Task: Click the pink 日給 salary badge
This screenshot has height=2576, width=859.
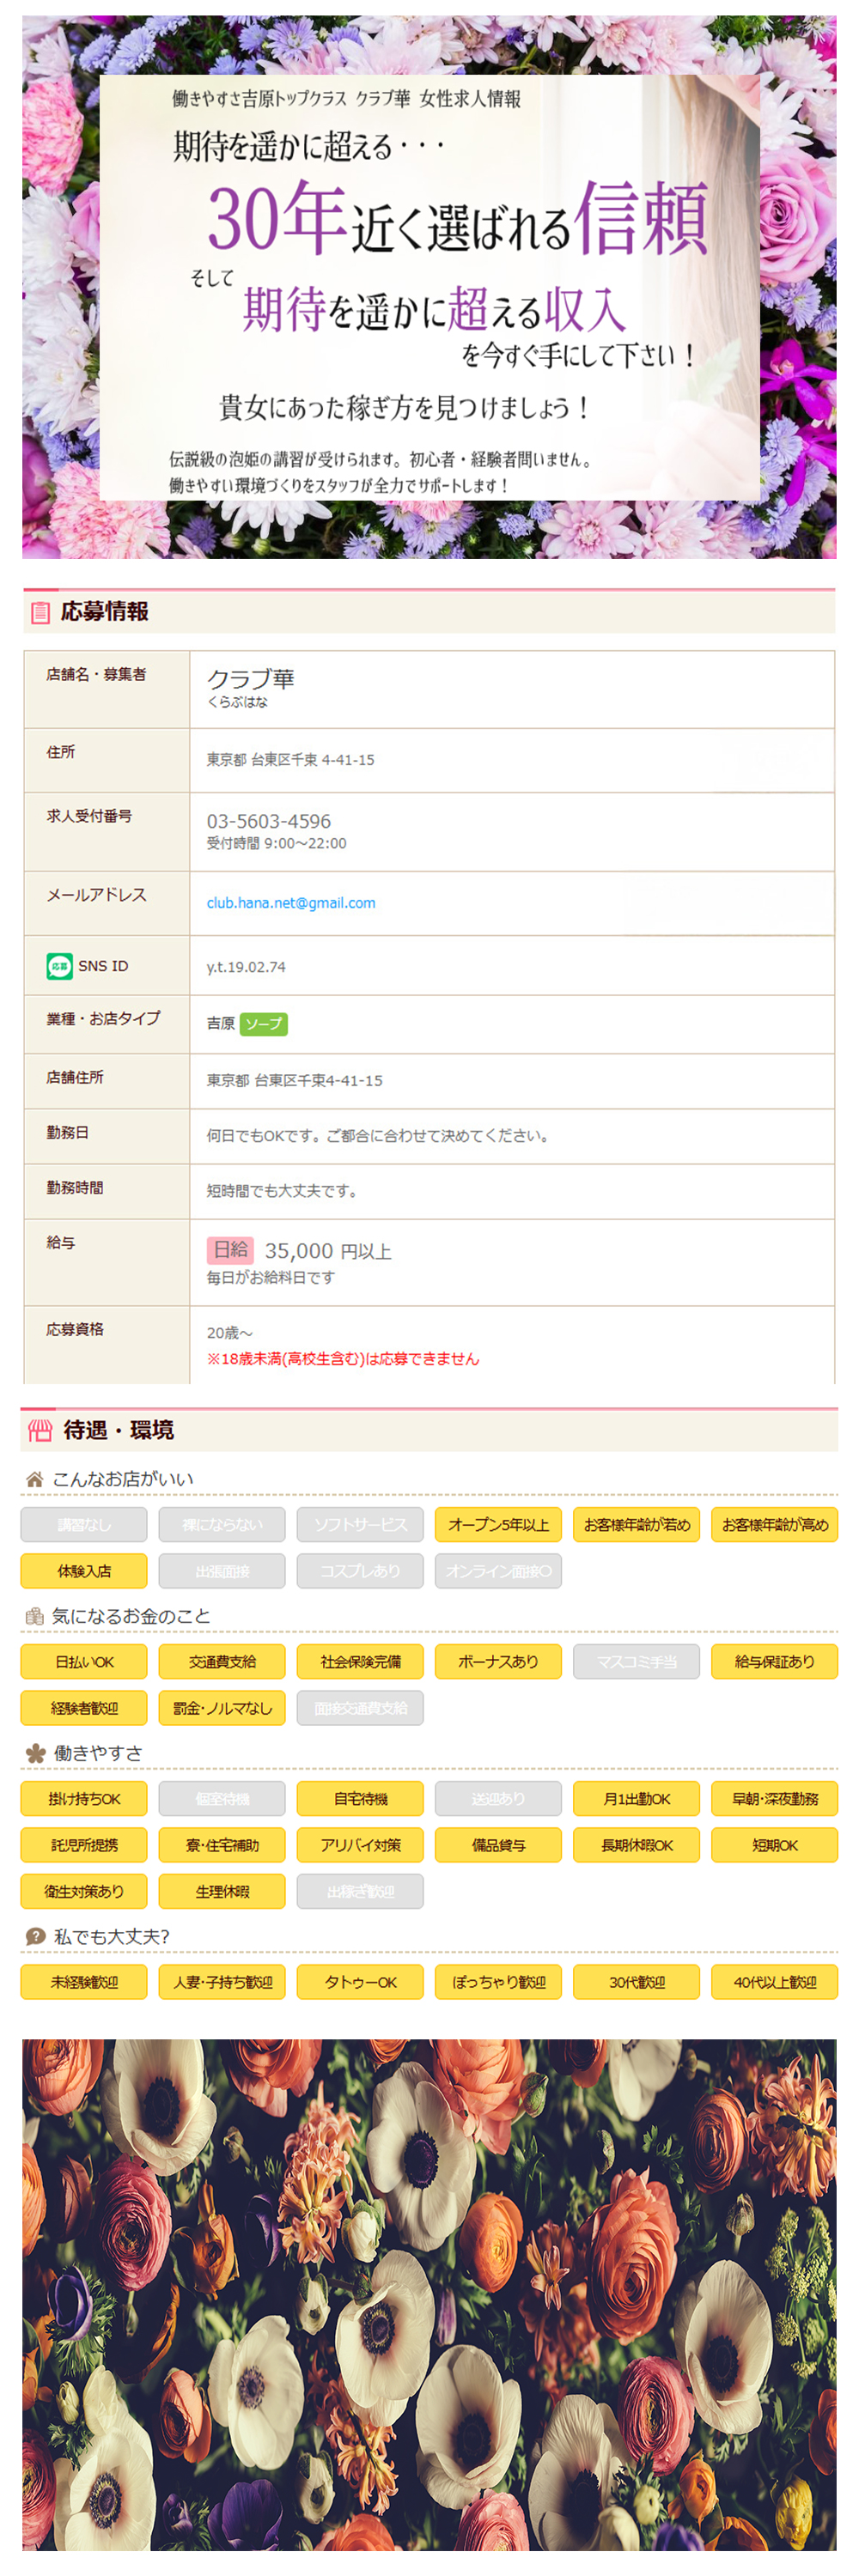Action: 230,1250
